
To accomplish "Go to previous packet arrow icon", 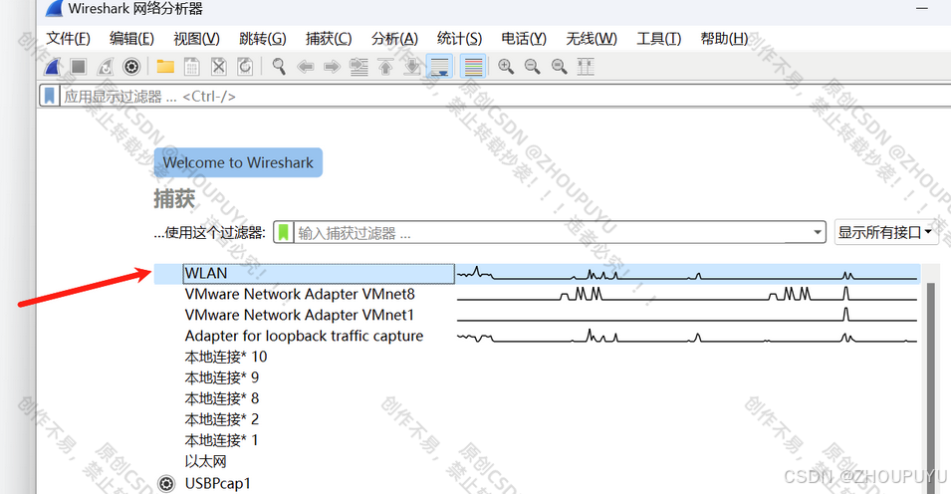I will click(306, 66).
